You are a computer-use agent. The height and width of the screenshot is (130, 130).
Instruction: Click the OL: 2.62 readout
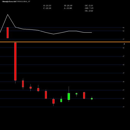pos(89,11)
